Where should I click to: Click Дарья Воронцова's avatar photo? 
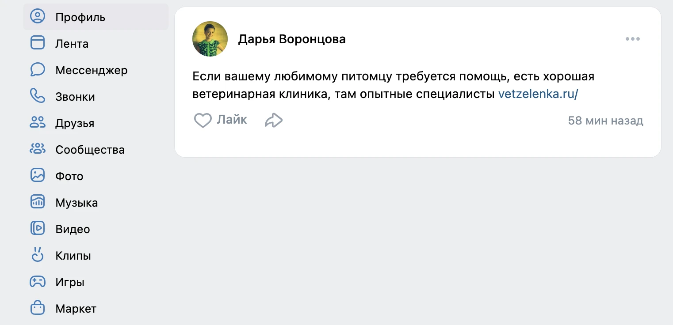(x=210, y=39)
